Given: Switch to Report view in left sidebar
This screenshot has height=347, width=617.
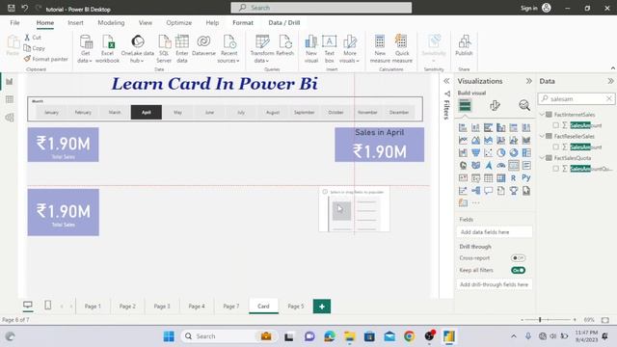Looking at the screenshot, I should (x=10, y=81).
